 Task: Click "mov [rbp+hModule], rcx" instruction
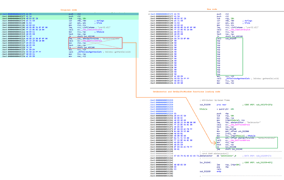pos(230,120)
